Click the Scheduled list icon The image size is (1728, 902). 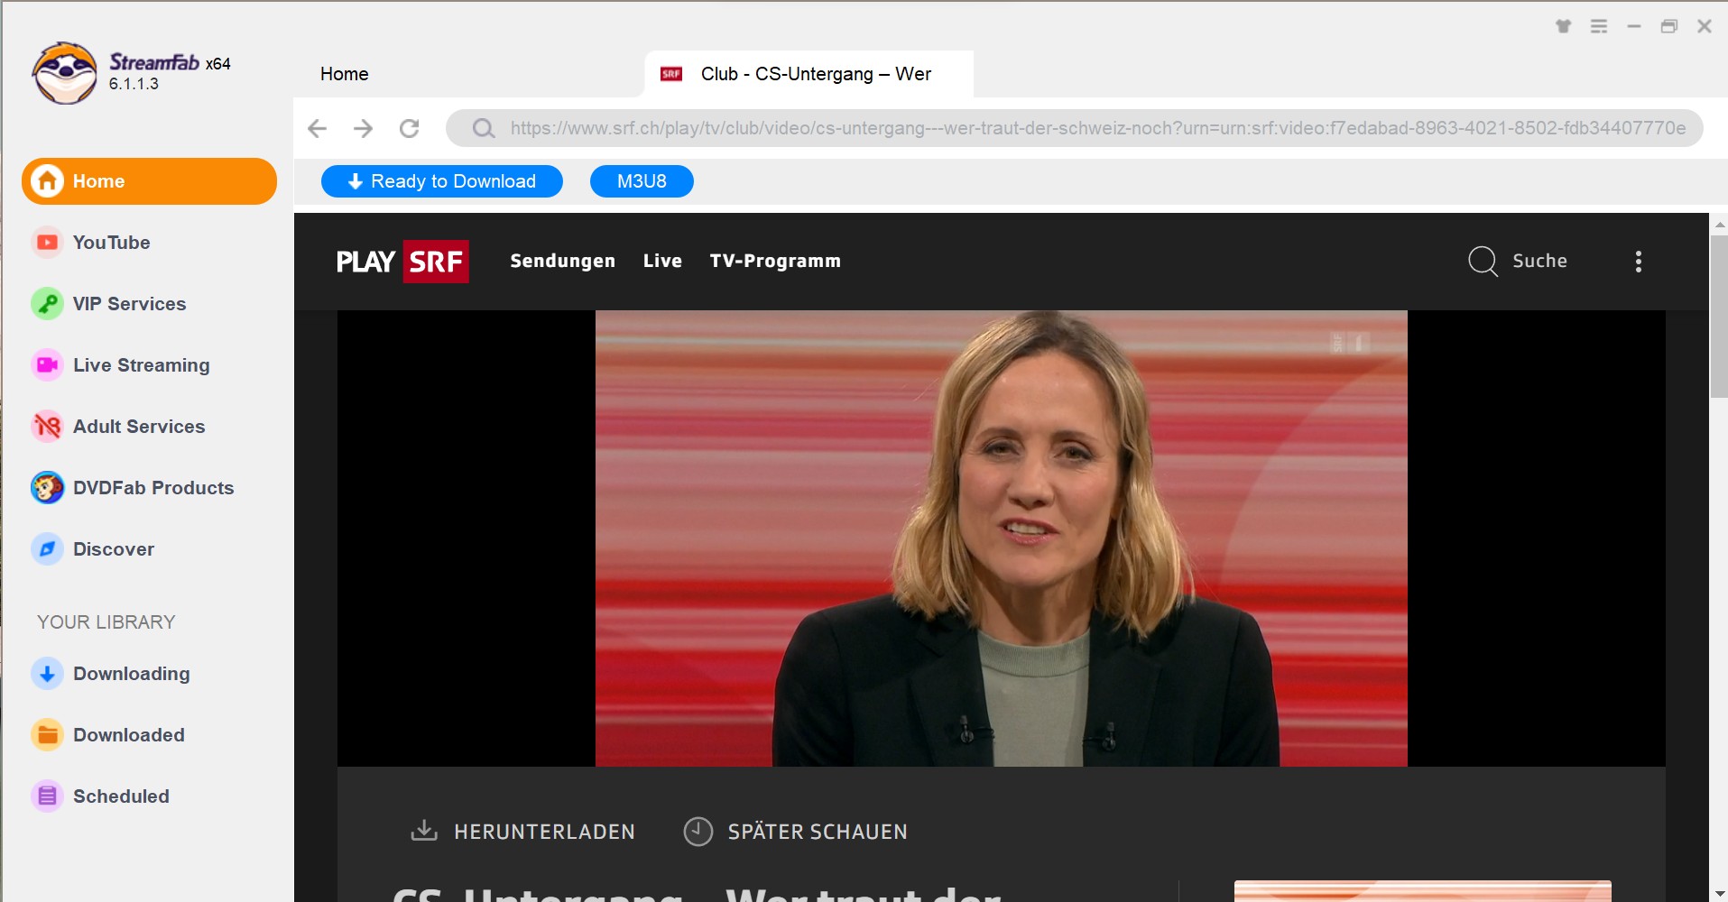tap(47, 796)
